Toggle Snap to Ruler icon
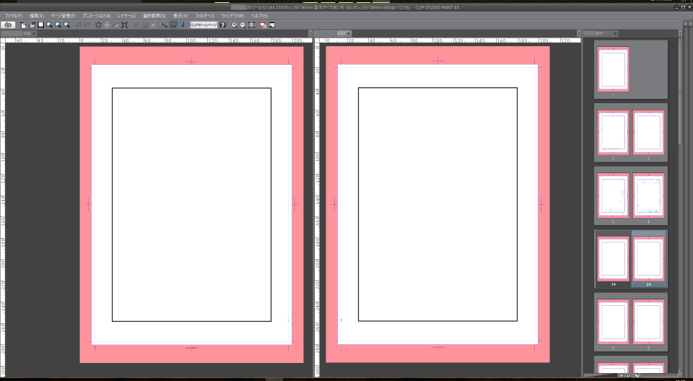Screen dimensions: 693x381 point(165,25)
